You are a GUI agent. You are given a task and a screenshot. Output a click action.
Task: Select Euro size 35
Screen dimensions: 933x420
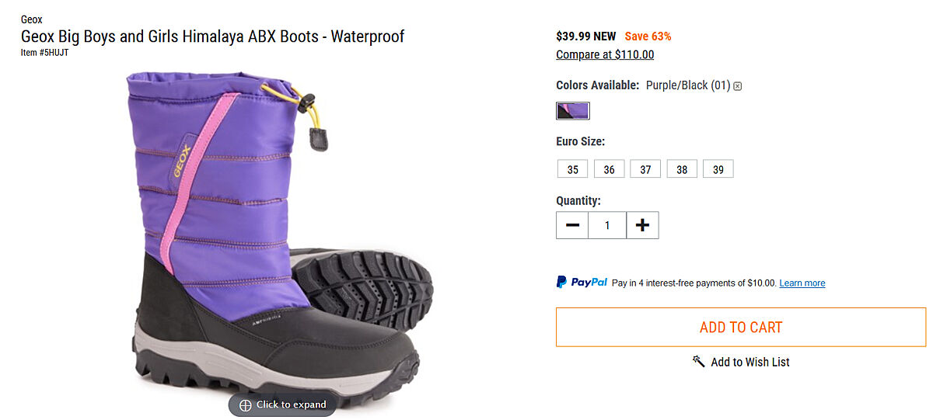point(573,169)
